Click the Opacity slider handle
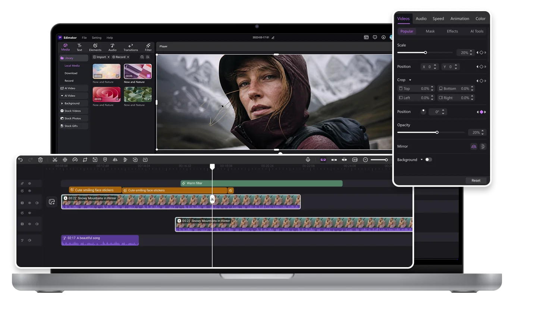 [x=437, y=132]
